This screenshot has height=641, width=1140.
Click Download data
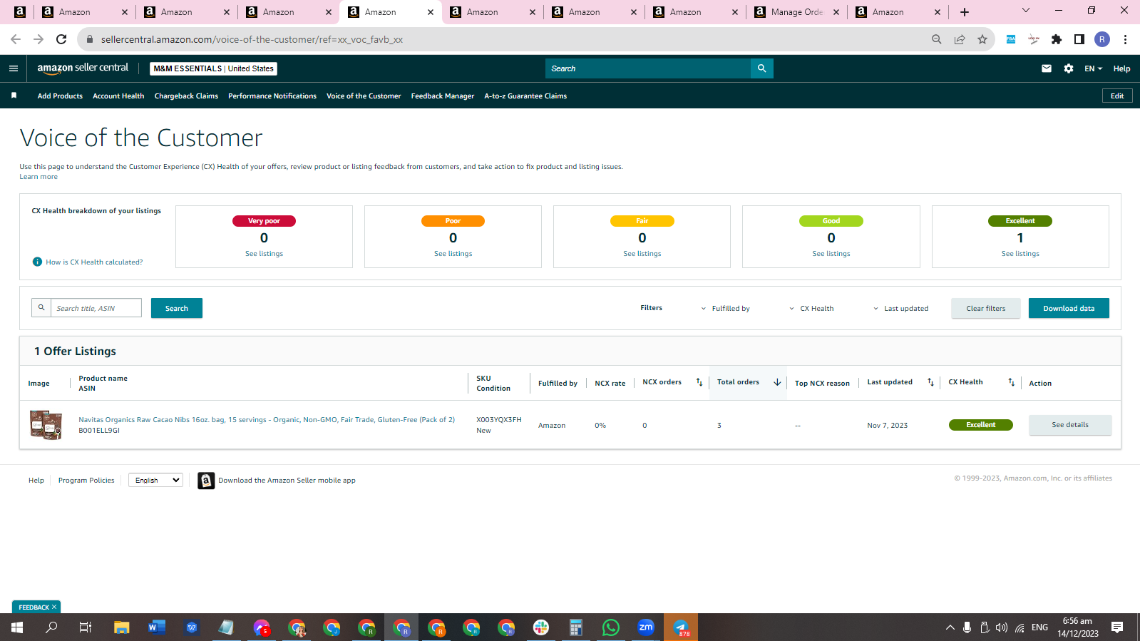coord(1069,308)
